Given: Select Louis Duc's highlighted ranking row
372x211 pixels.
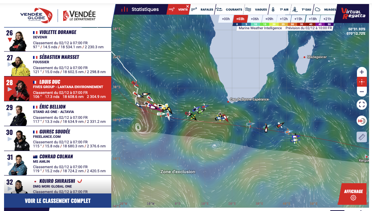Looking at the screenshot, I should tap(57, 89).
